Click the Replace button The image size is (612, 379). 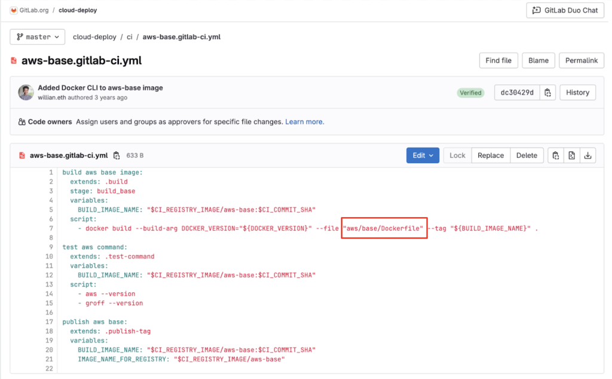coord(491,155)
